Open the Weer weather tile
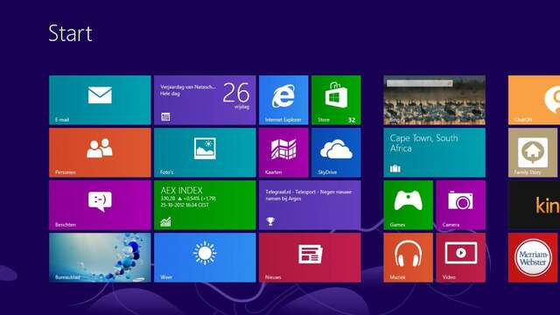Image resolution: width=560 pixels, height=315 pixels. [x=205, y=257]
